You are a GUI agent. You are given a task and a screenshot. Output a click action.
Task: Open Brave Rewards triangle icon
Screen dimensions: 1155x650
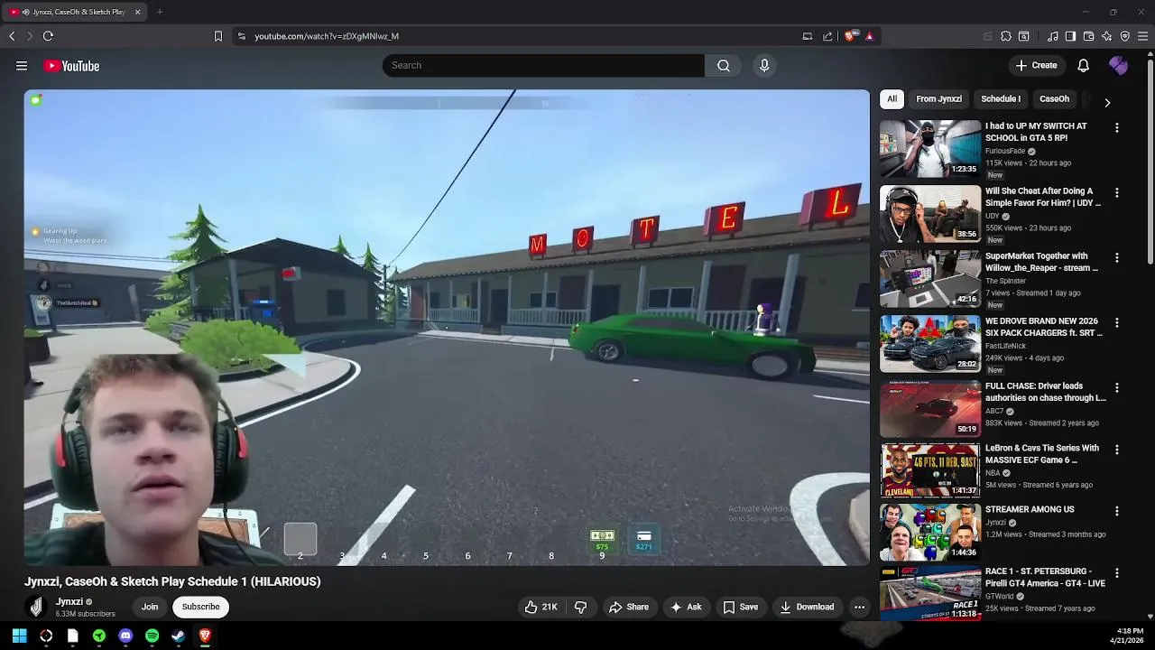click(x=869, y=36)
